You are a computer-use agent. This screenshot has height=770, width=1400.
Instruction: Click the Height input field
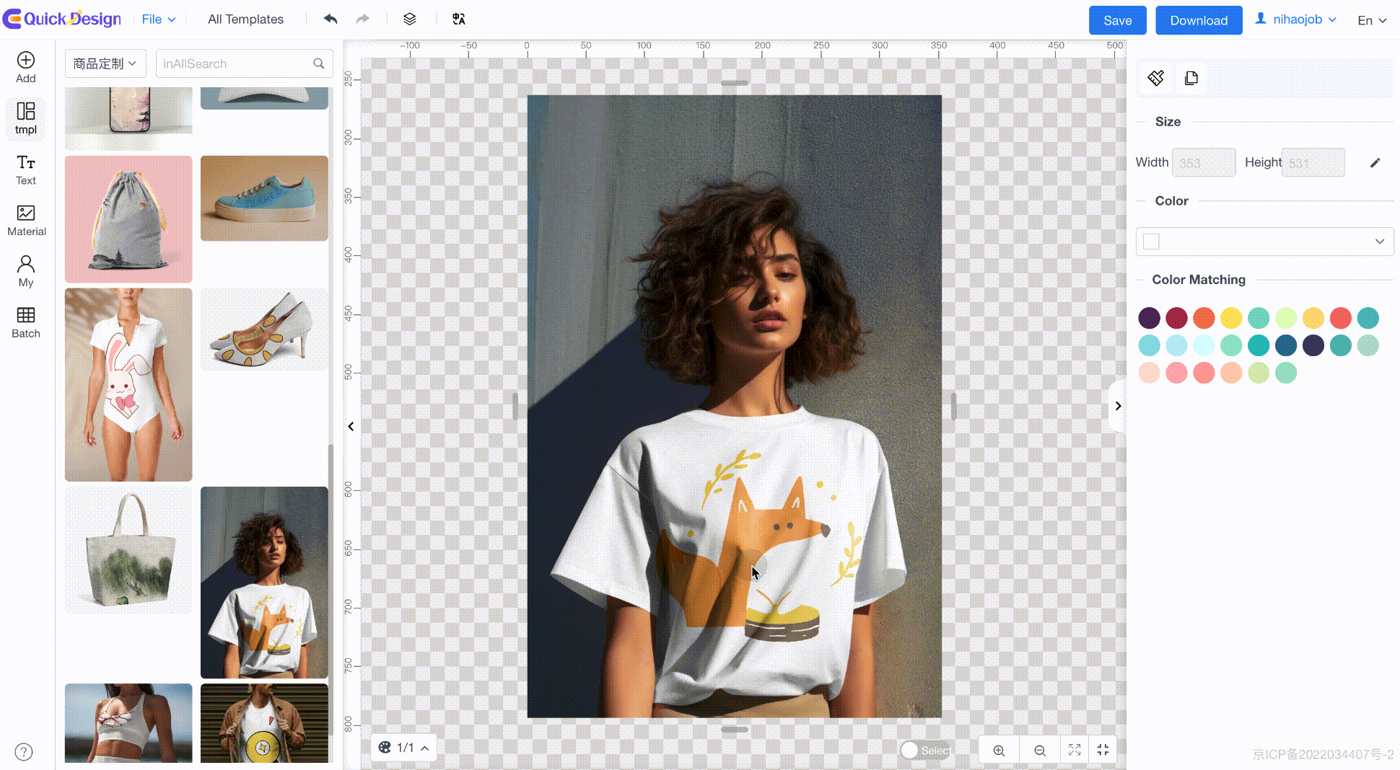pyautogui.click(x=1313, y=162)
